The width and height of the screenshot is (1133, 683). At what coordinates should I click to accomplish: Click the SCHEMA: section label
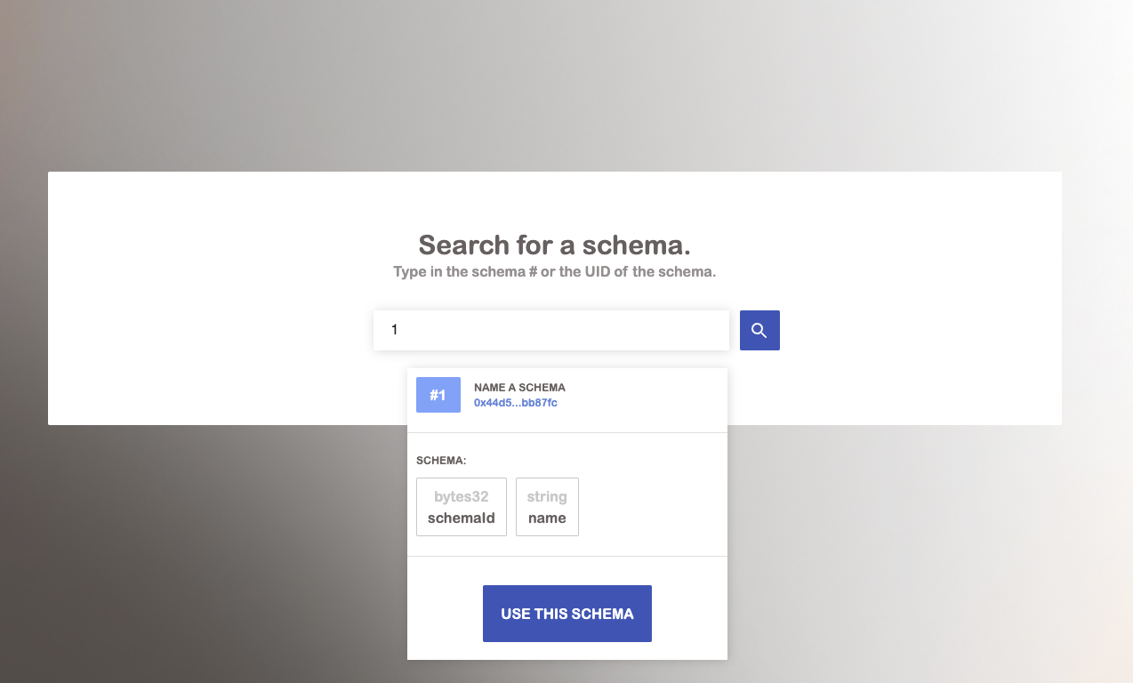tap(441, 461)
